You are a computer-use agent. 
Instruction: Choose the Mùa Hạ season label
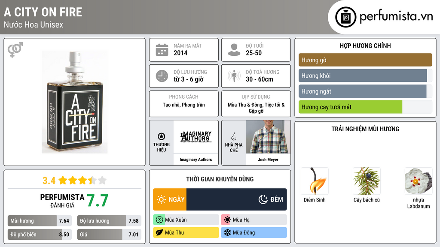pos(241,220)
